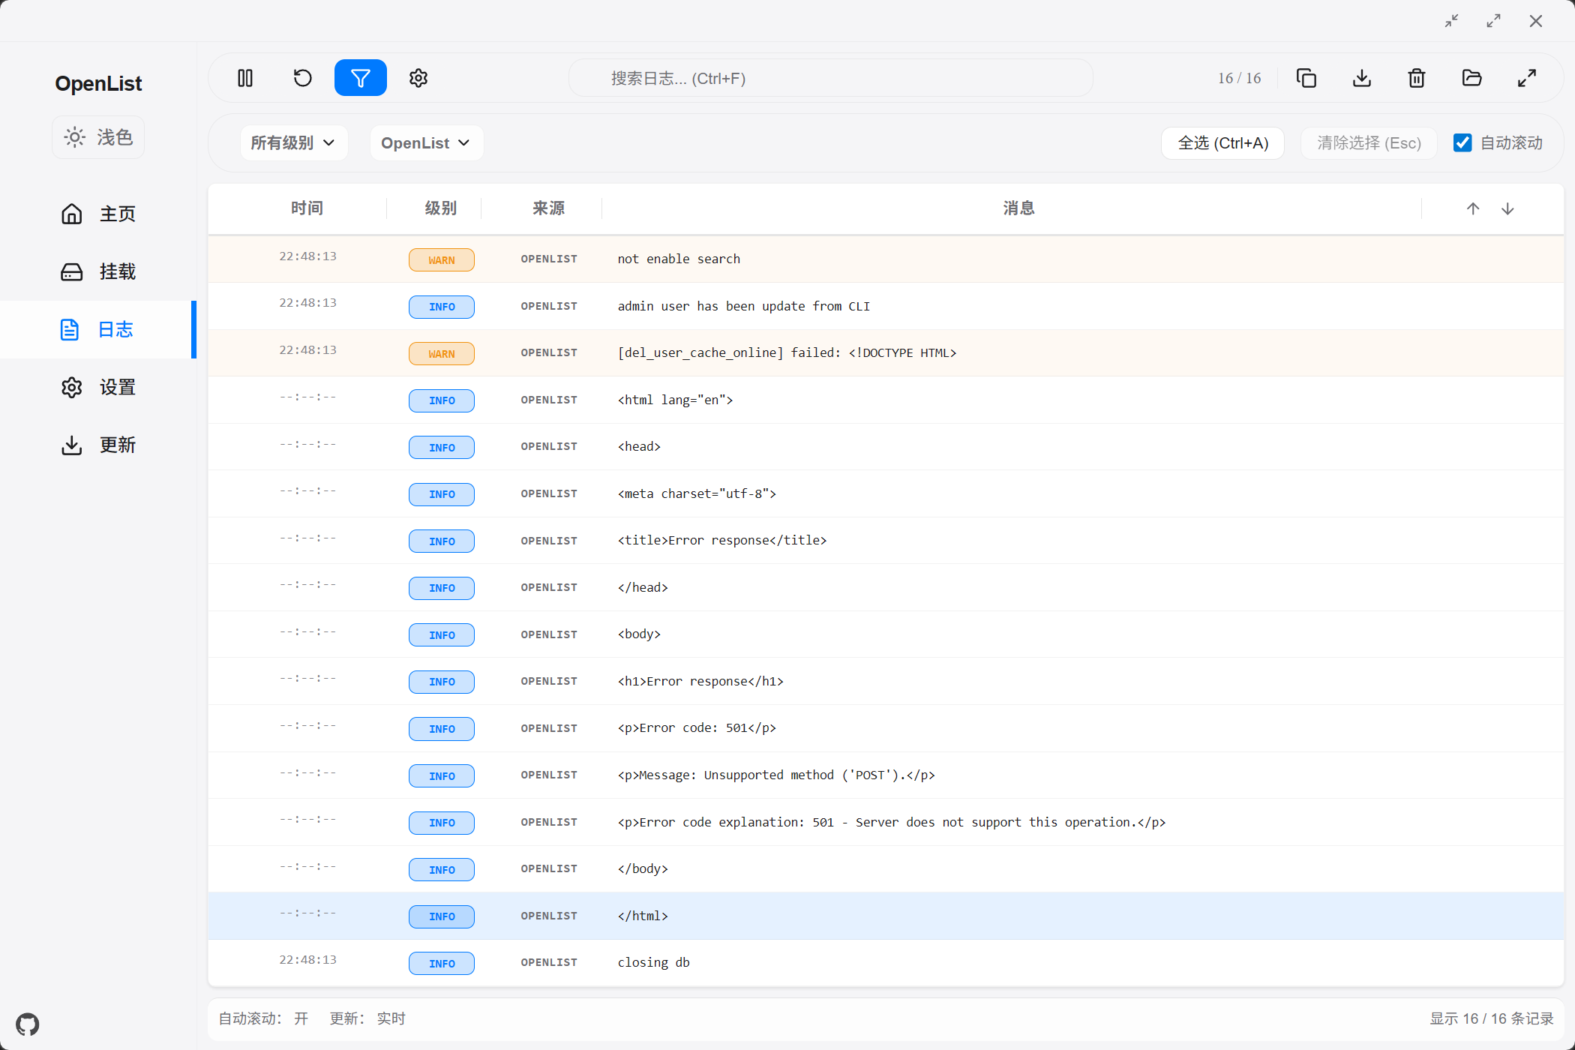This screenshot has width=1575, height=1050.
Task: Click the refresh logs icon
Action: (302, 78)
